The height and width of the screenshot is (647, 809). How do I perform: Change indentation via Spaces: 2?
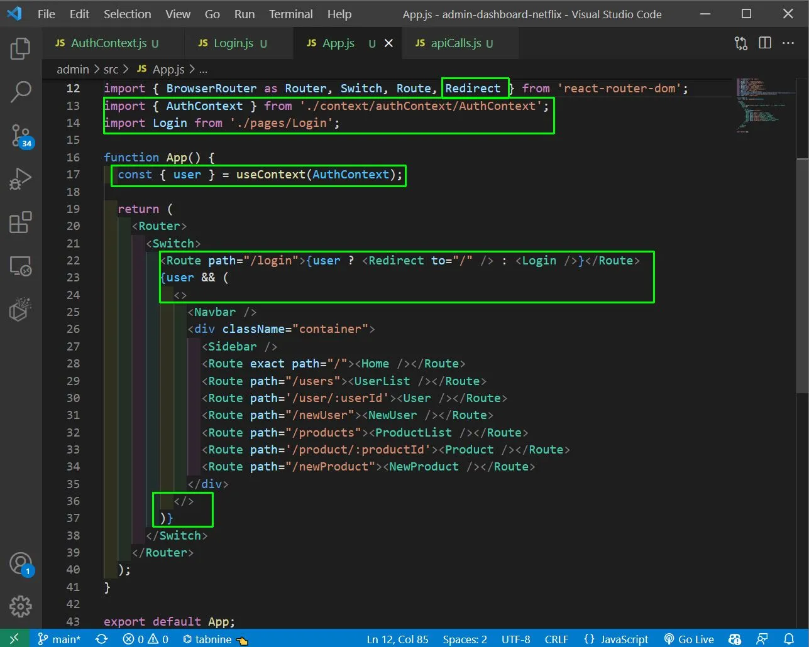point(465,639)
